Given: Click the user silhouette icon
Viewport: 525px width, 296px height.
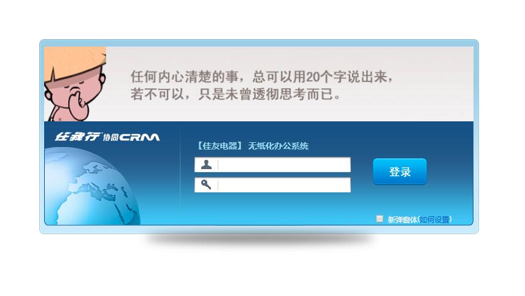Looking at the screenshot, I should coord(206,165).
